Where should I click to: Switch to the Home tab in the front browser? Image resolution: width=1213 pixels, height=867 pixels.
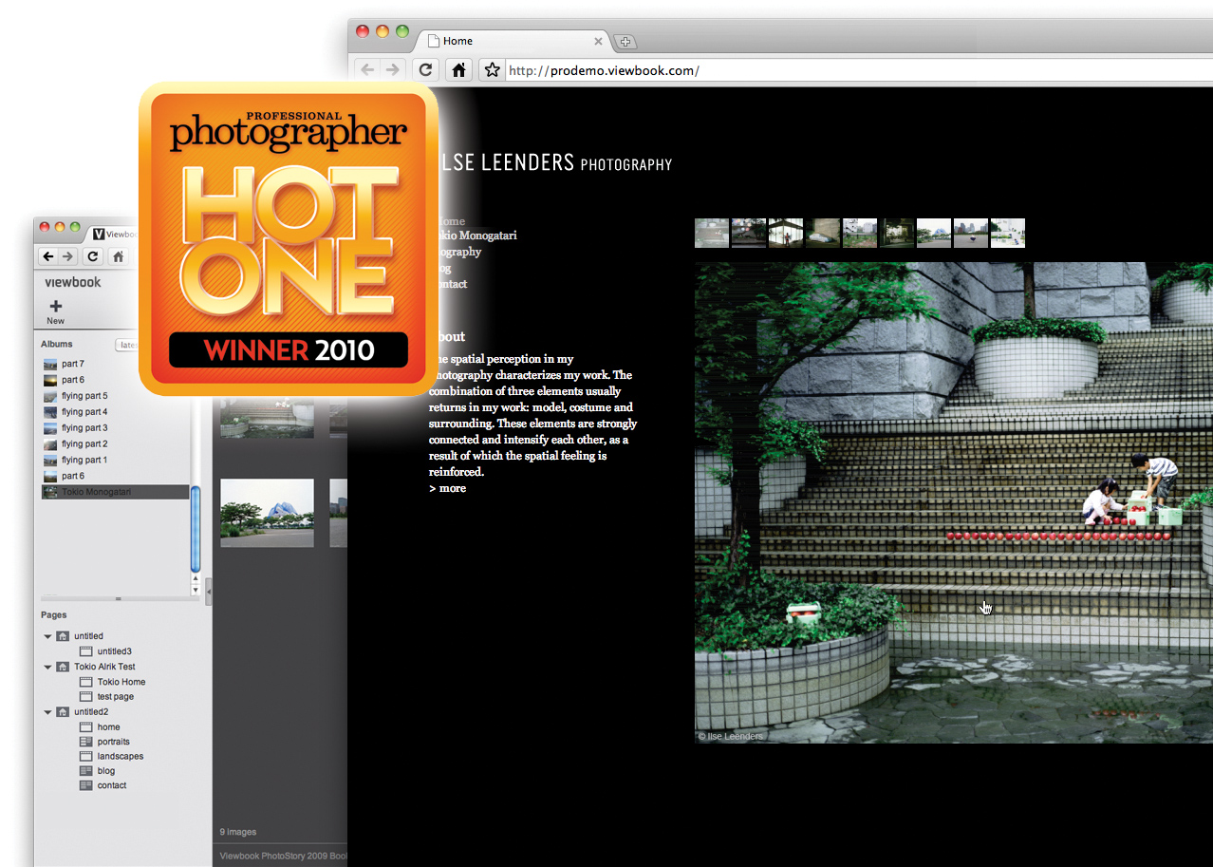coord(514,41)
